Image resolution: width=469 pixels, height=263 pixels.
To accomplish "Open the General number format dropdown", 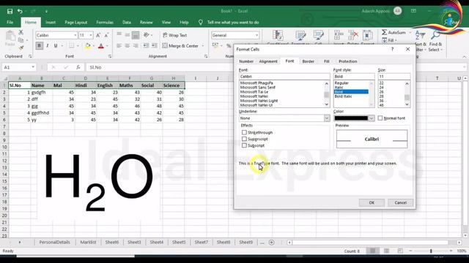I will coord(256,35).
